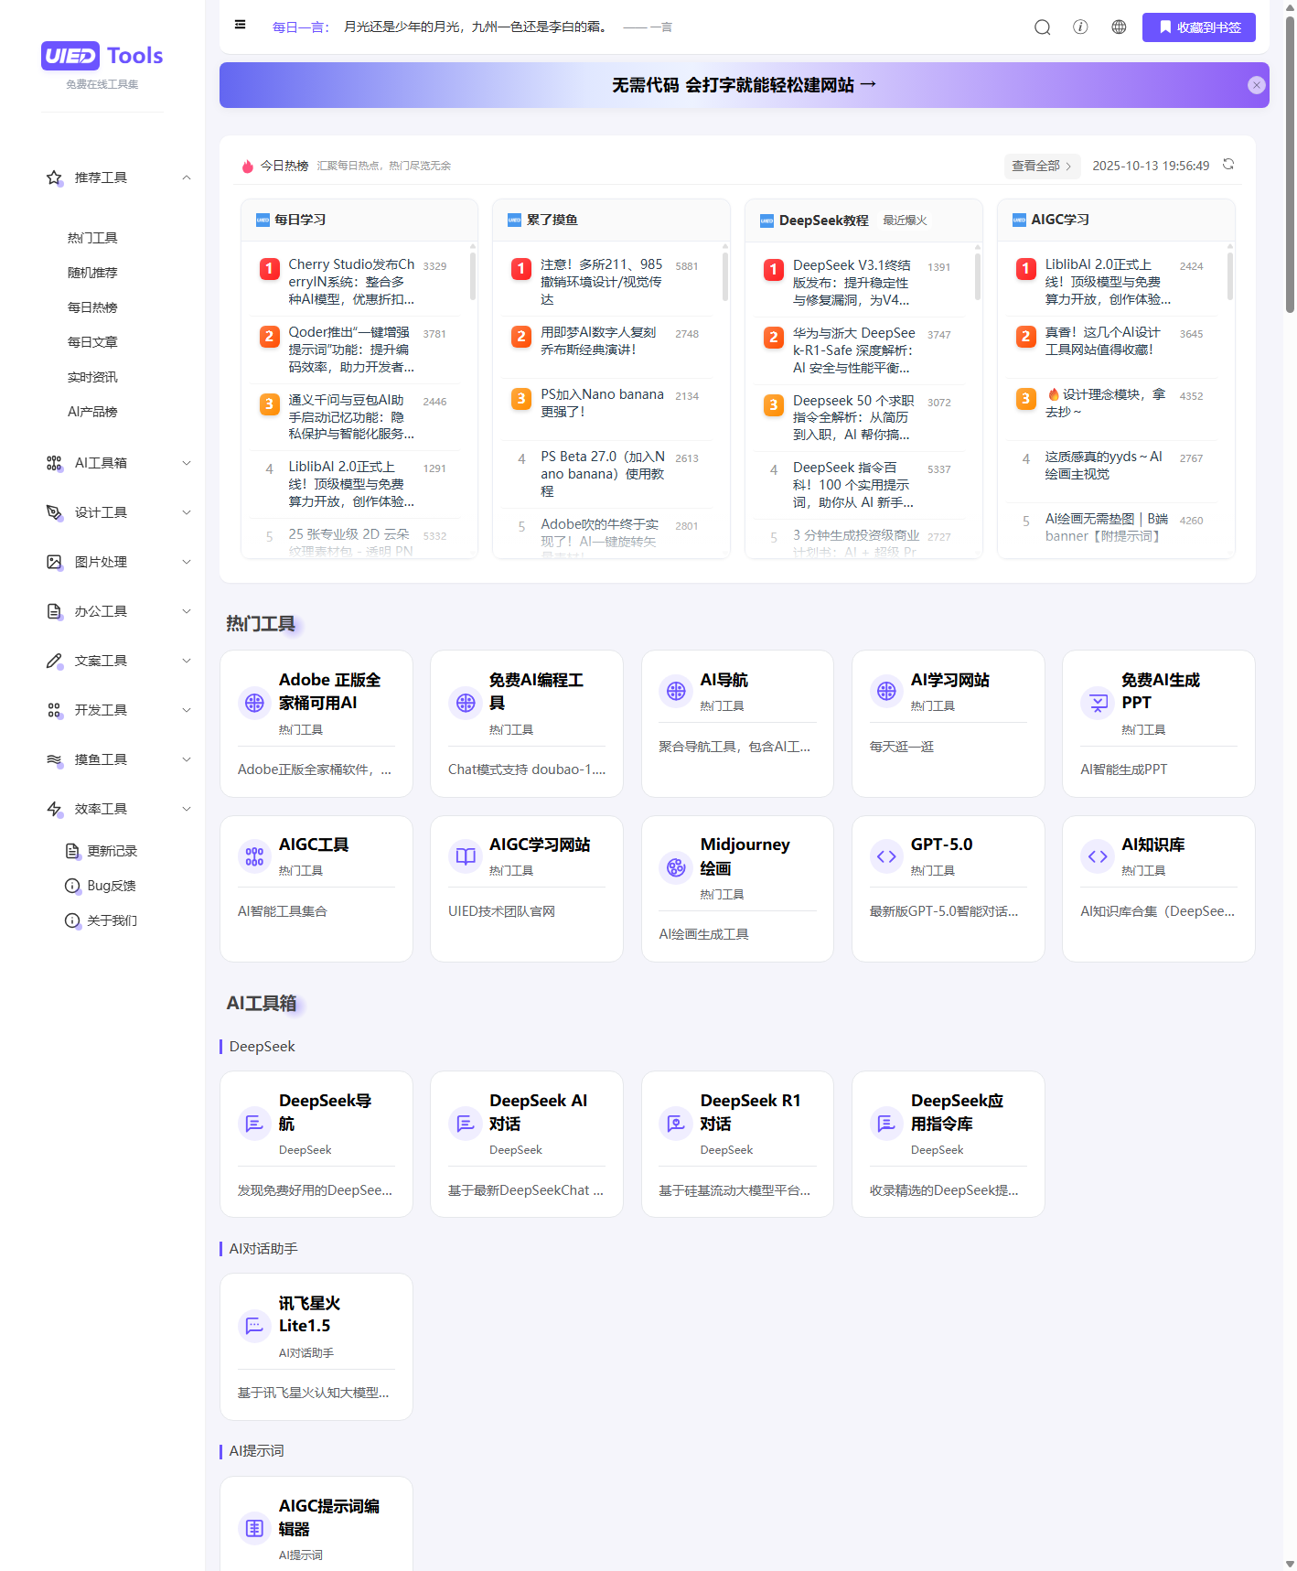The width and height of the screenshot is (1297, 1571).
Task: Select 实时资讯 in the sidebar
Action: click(x=92, y=377)
